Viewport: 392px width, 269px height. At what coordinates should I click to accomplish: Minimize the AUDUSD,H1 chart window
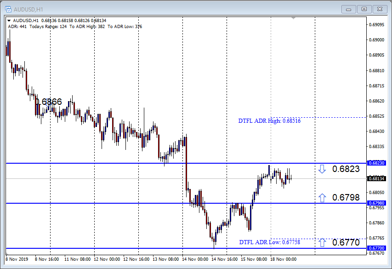tap(348, 9)
